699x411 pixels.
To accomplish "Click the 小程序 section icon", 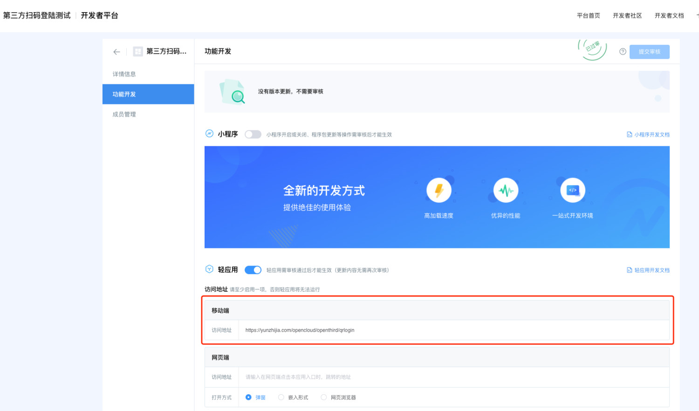I will (210, 134).
